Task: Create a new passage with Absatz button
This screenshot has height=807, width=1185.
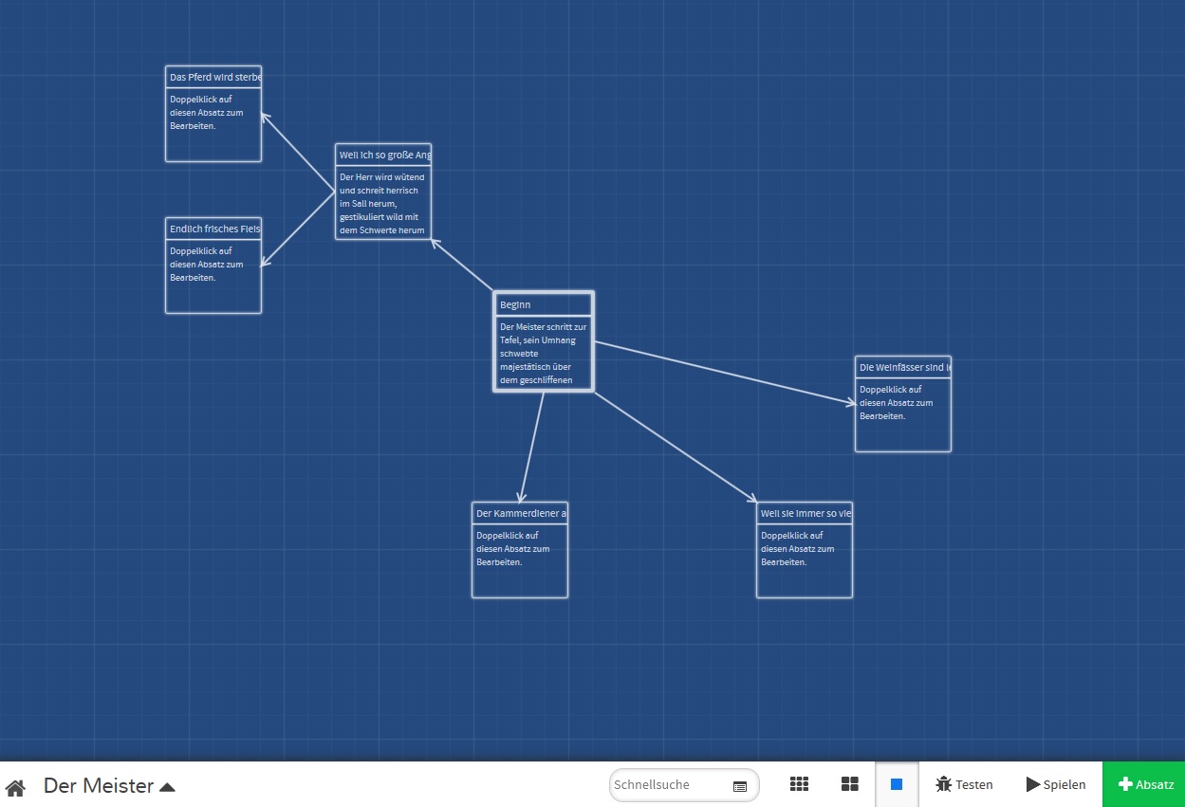Action: point(1145,784)
